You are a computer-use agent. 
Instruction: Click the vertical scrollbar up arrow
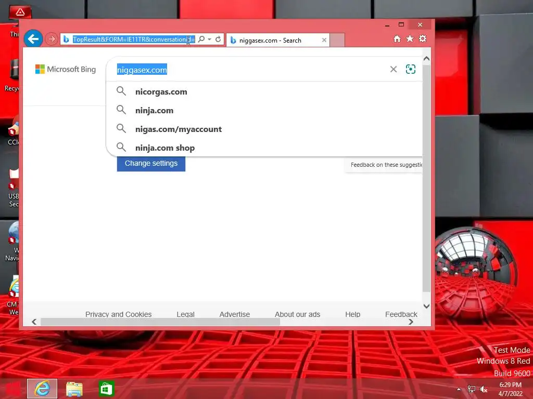tap(427, 59)
